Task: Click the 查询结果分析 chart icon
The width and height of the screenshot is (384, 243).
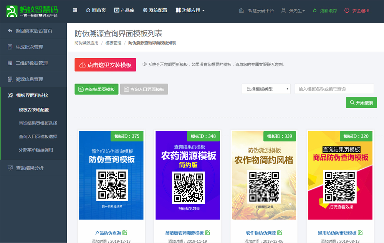Action: [10, 168]
